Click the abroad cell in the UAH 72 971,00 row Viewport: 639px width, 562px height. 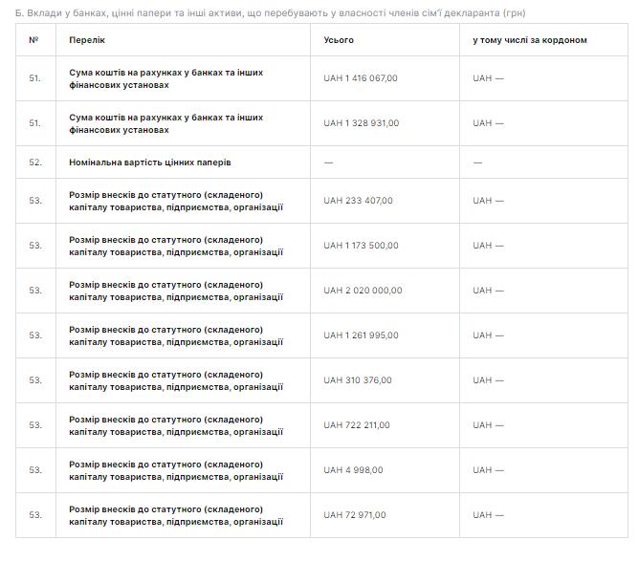point(488,515)
